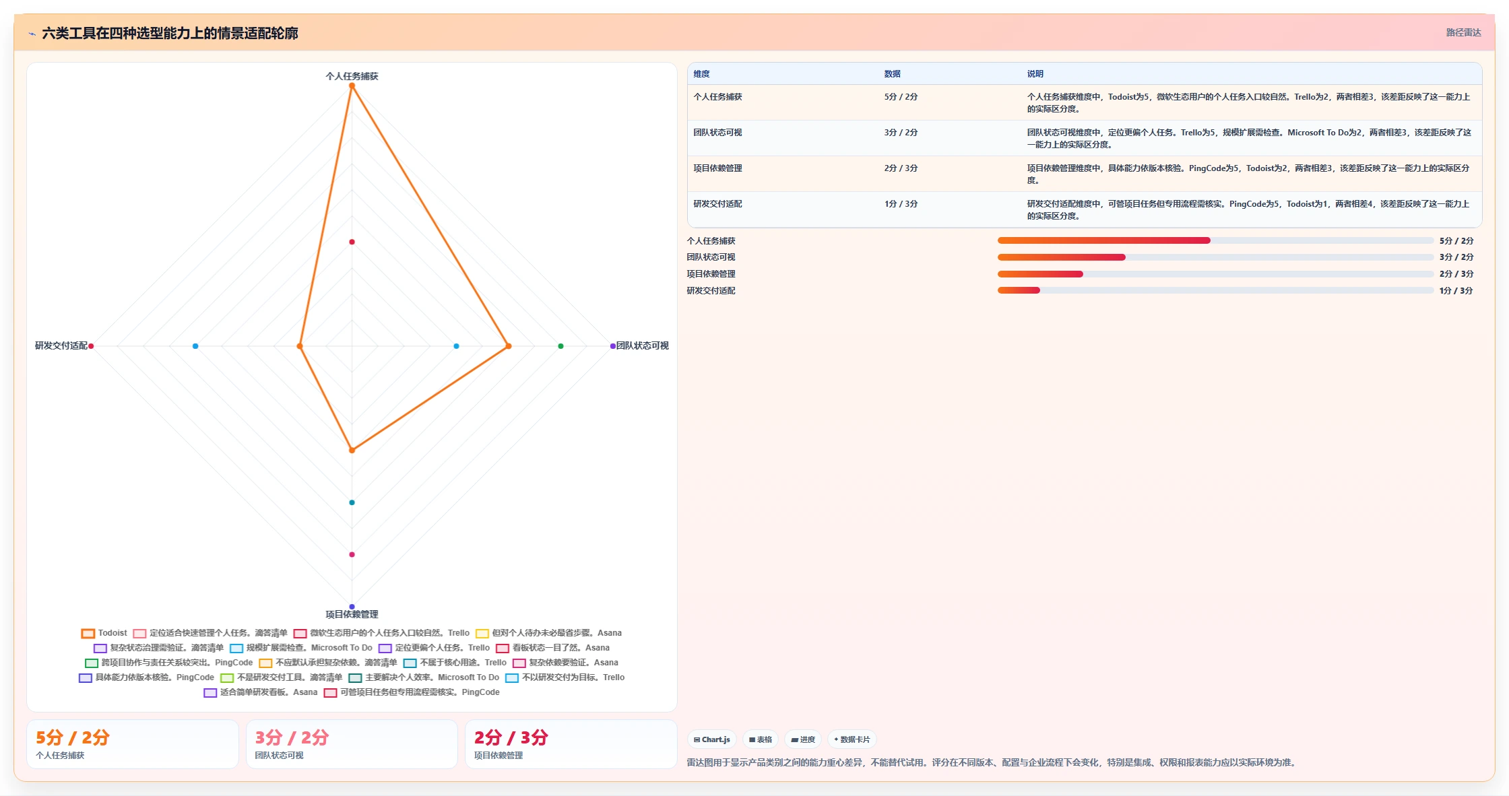Select legend item 不以研发交付为目标。Trello
The image size is (1509, 796).
pyautogui.click(x=565, y=677)
